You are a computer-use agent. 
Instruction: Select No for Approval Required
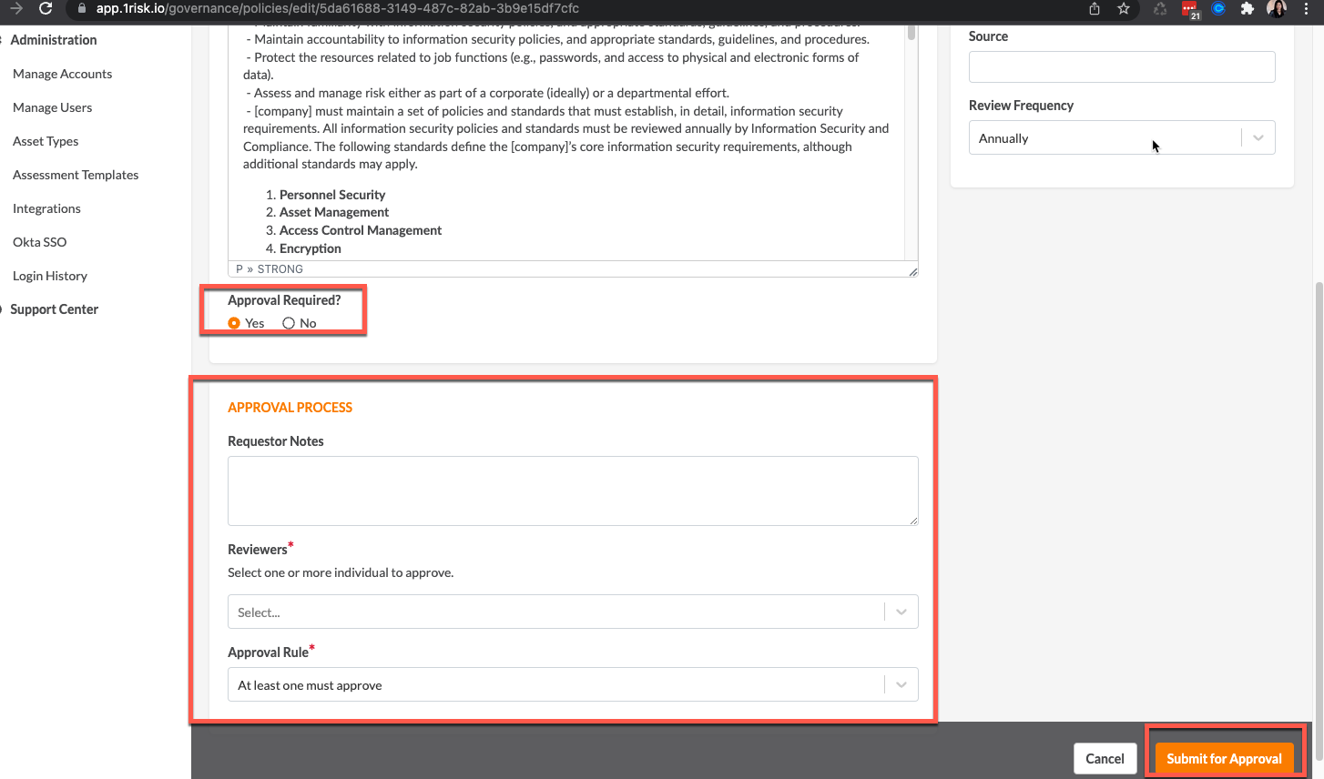289,323
